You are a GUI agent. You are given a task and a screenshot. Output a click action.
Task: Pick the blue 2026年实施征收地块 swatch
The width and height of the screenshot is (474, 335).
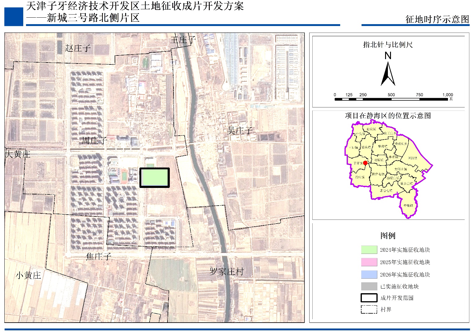point(369,275)
